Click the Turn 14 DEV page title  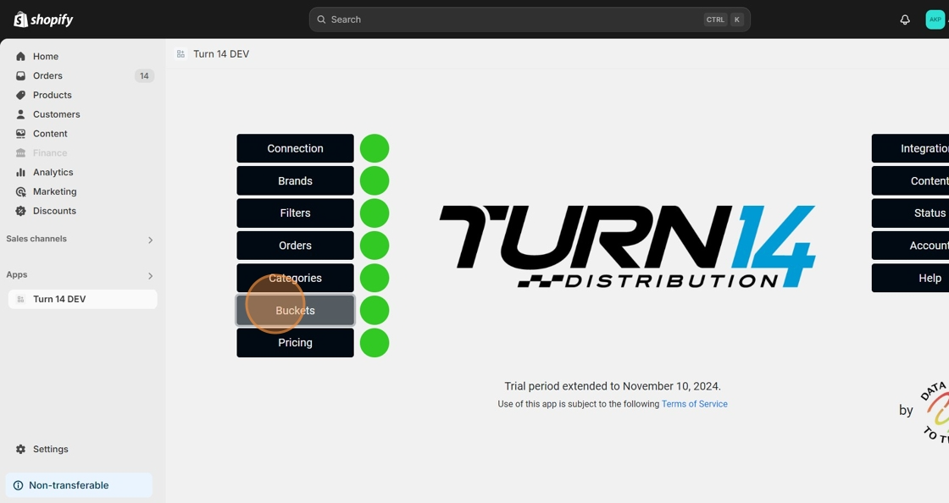[221, 54]
